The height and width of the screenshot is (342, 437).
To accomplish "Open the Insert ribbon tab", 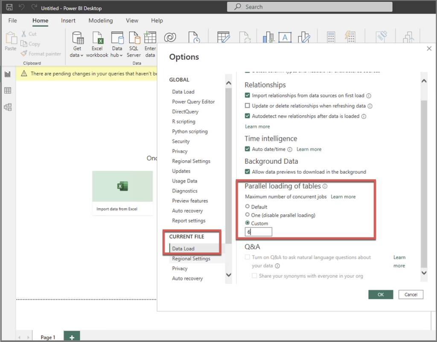I will [68, 20].
